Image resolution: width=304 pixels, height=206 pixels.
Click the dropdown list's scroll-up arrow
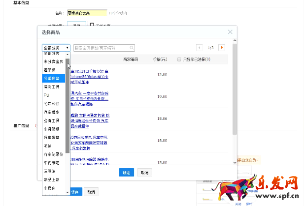(68, 54)
